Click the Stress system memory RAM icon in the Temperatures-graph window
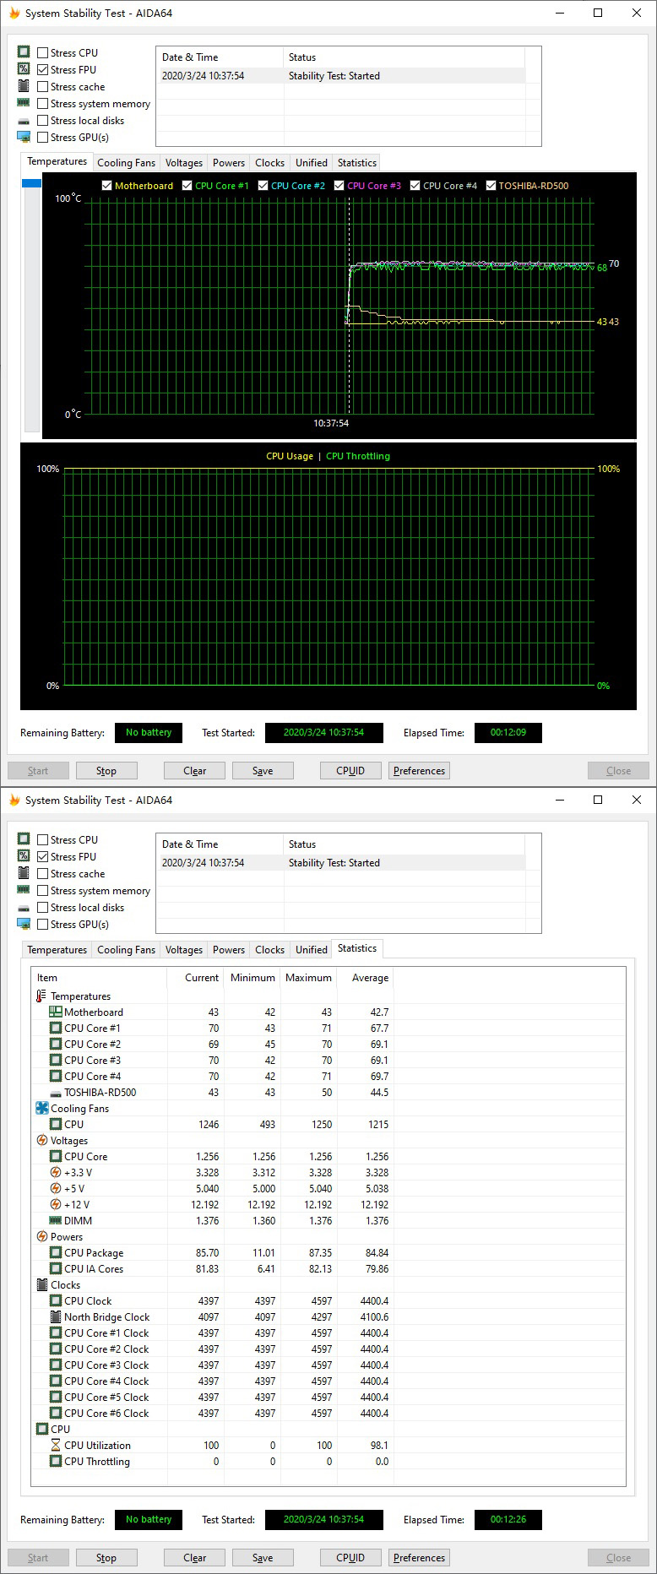The height and width of the screenshot is (1574, 657). (24, 103)
